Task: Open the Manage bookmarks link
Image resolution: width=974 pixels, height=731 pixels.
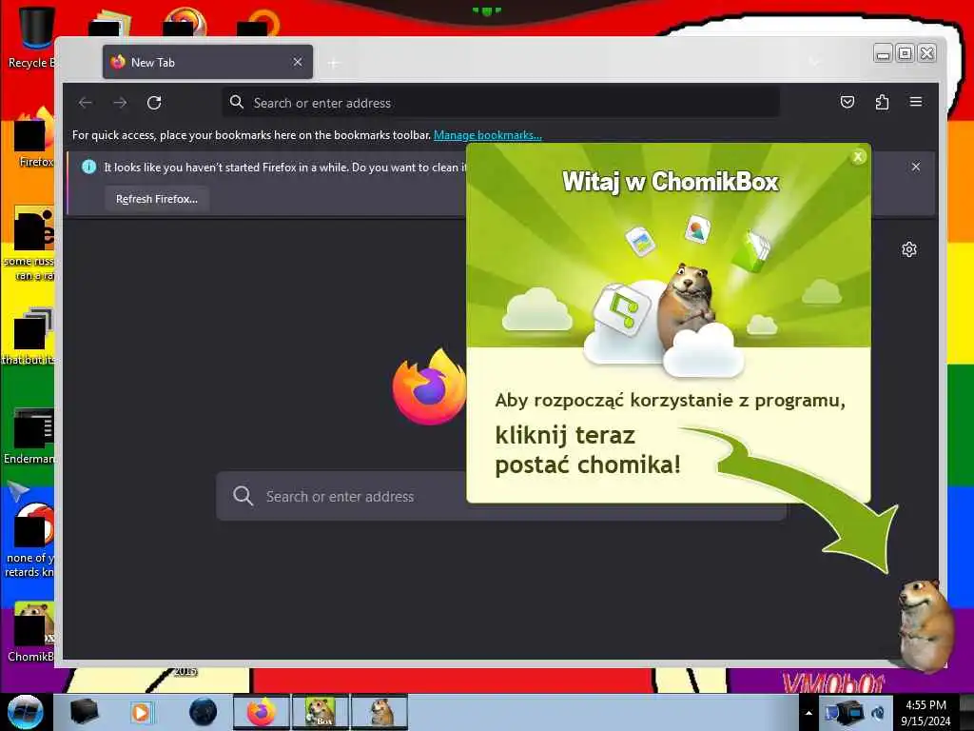Action: click(x=488, y=135)
